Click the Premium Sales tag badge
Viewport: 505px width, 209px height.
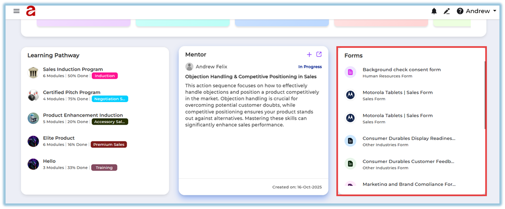[109, 144]
